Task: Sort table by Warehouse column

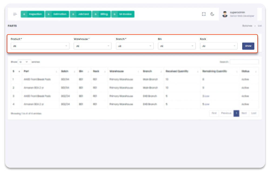Action: pos(124,71)
